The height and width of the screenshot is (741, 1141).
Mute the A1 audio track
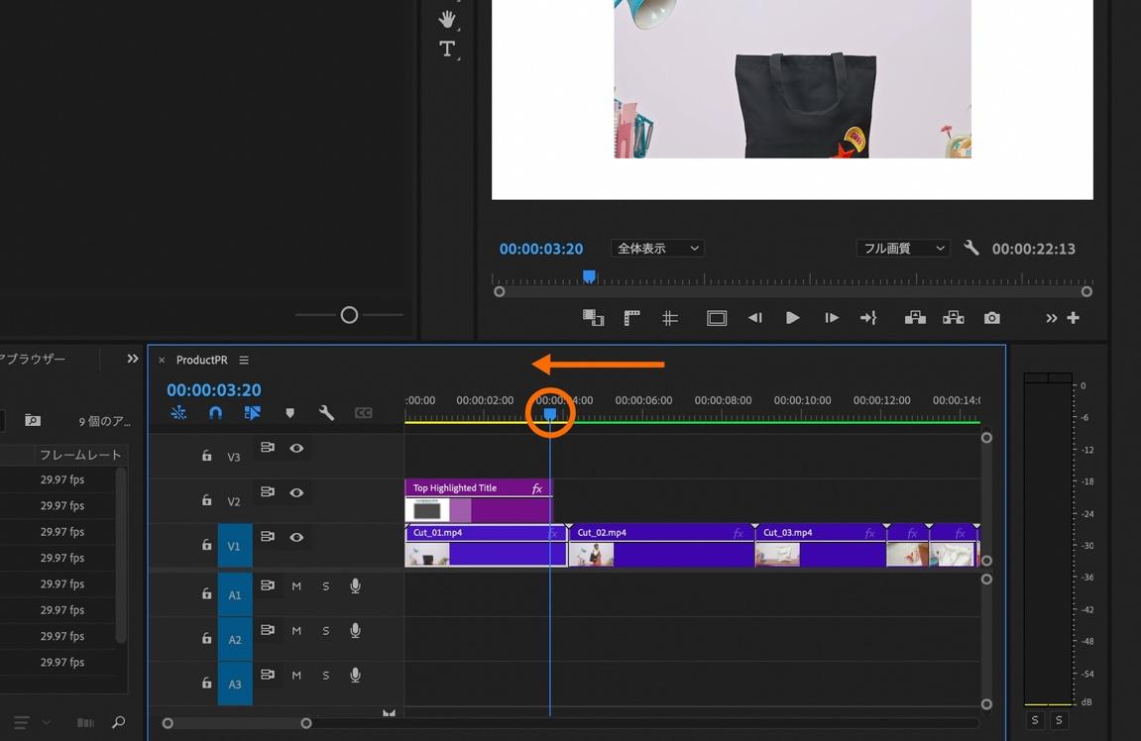click(296, 586)
